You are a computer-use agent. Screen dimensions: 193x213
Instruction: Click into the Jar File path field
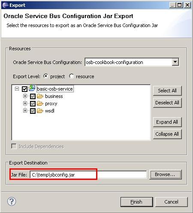[x=88, y=175]
